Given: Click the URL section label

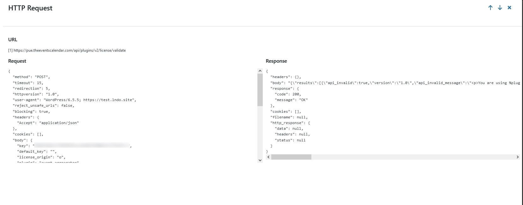Looking at the screenshot, I should coord(13,39).
